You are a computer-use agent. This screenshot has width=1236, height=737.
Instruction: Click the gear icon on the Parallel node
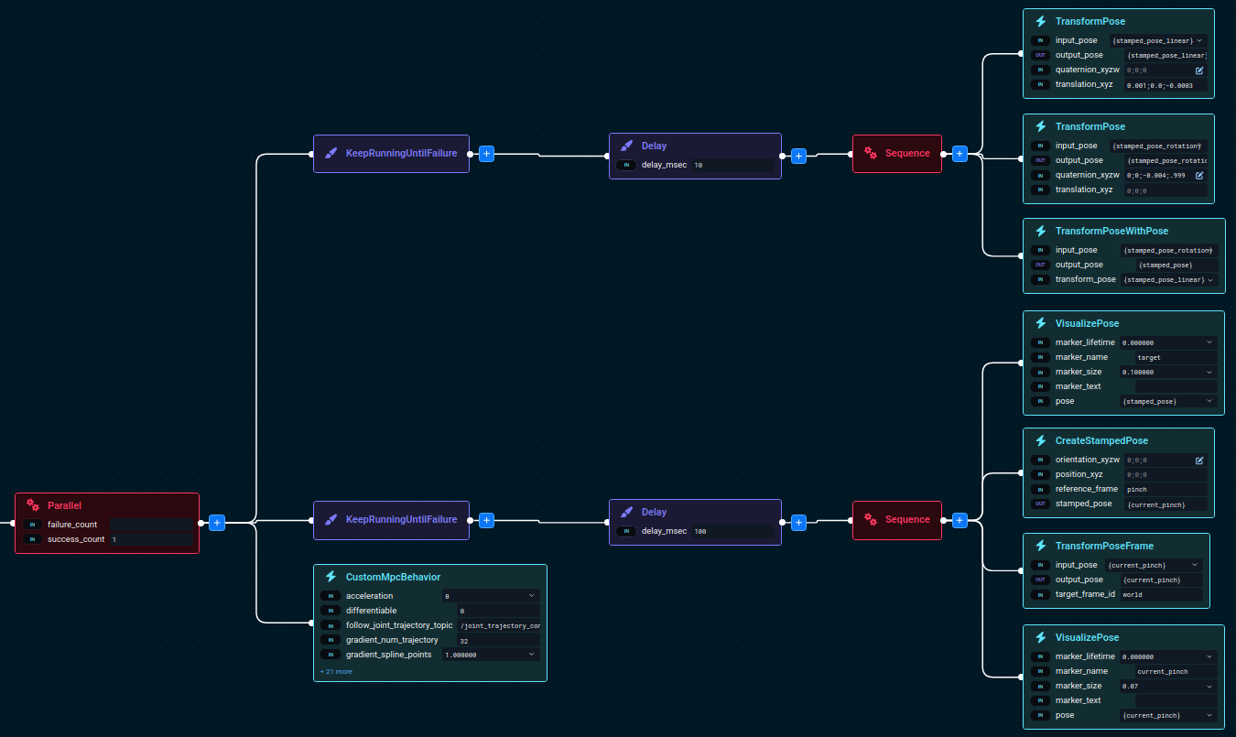(35, 504)
